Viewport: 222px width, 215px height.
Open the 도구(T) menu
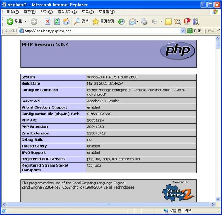point(88,12)
